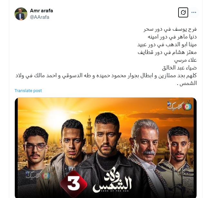
Task: Click the line مينا ابو الدهب في دور عبيد
Action: [167, 45]
